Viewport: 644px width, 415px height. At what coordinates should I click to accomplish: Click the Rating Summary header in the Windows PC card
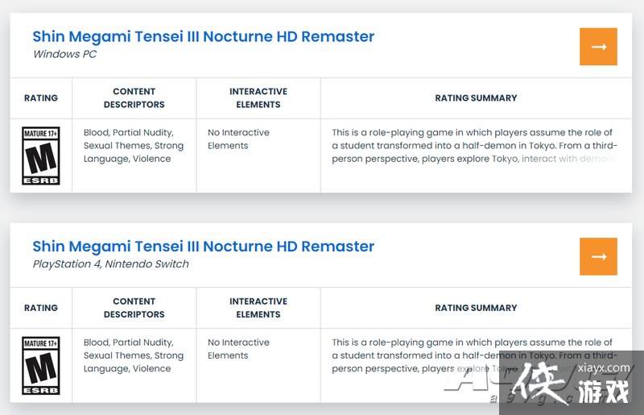pyautogui.click(x=476, y=98)
